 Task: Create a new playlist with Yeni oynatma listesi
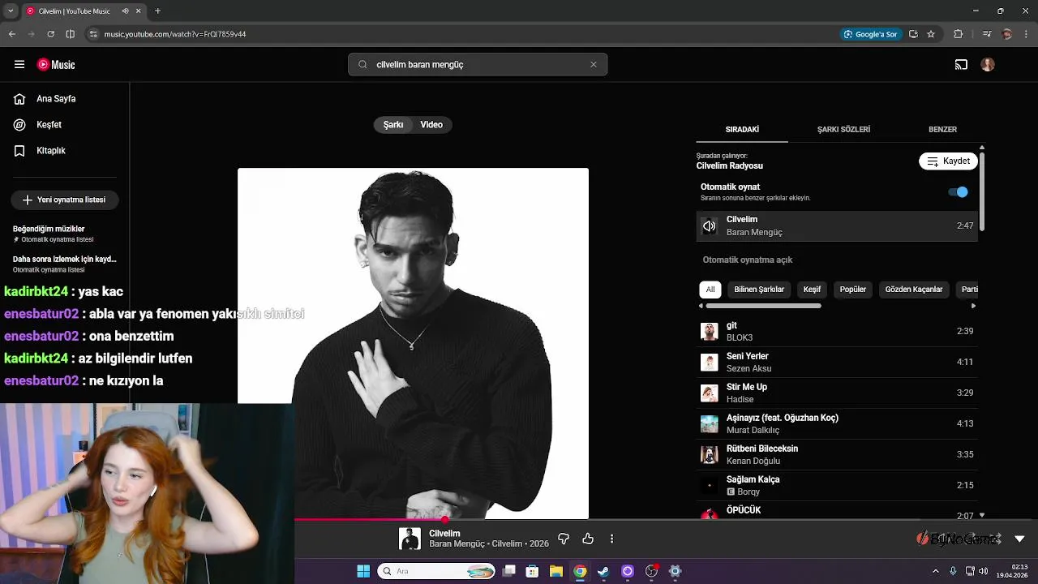pyautogui.click(x=65, y=200)
